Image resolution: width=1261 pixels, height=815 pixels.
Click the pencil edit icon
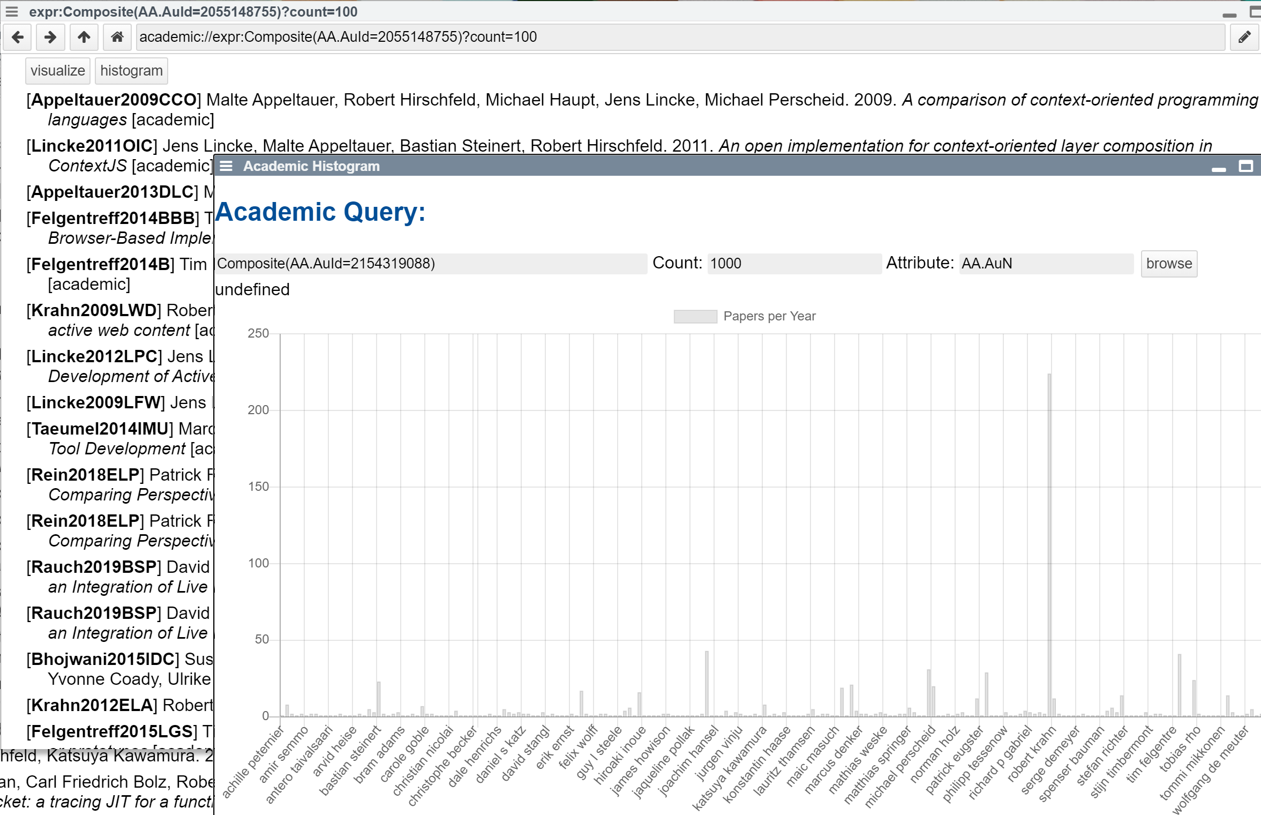[x=1244, y=37]
